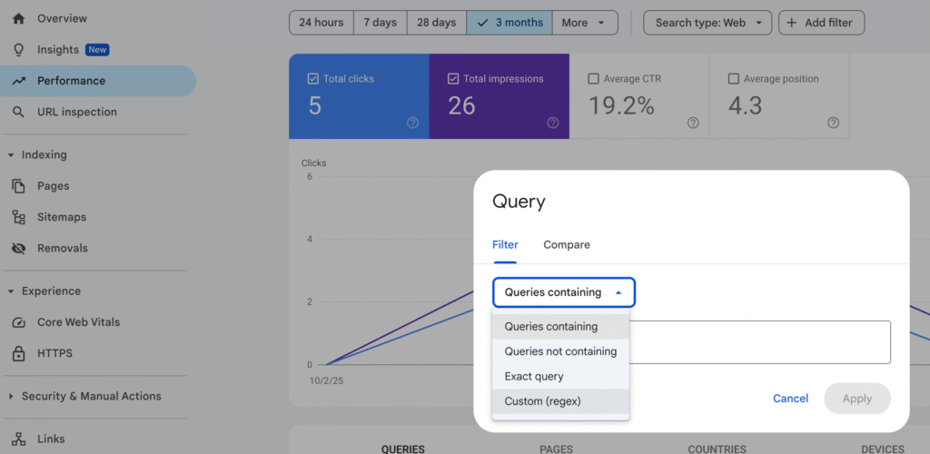Click the plus icon in Add filter
930x454 pixels.
(792, 23)
